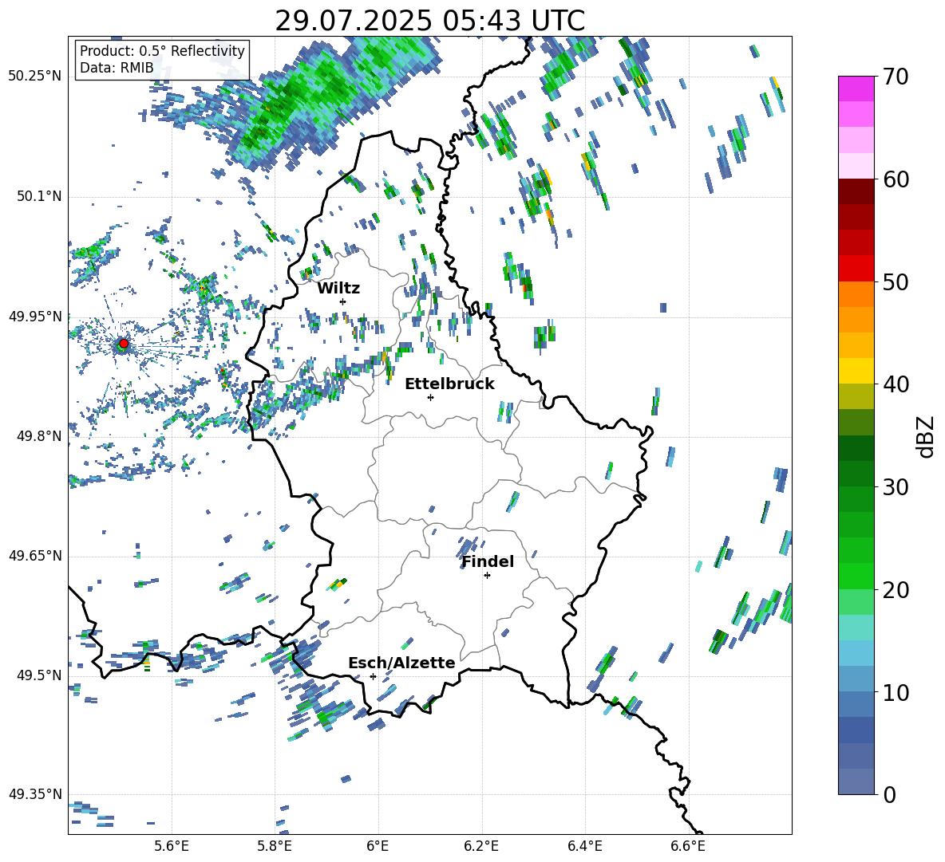The height and width of the screenshot is (862, 945).
Task: Click the plot title 29.07.2025 05:43 UTC
Action: tap(429, 21)
